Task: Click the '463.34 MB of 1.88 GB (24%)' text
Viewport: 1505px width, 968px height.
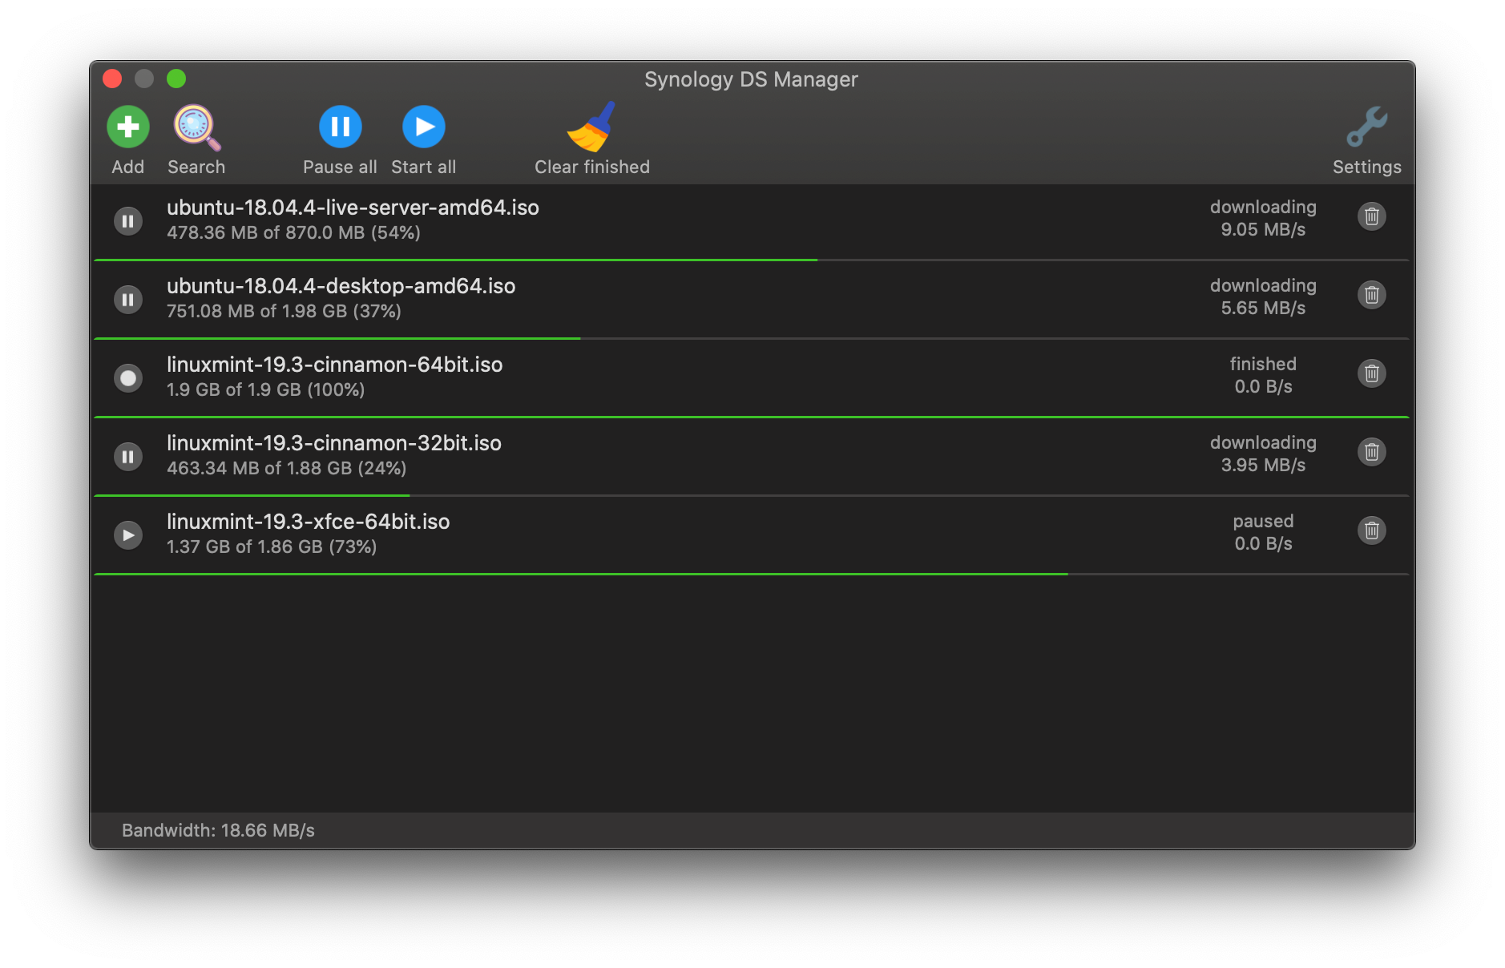Action: tap(286, 468)
